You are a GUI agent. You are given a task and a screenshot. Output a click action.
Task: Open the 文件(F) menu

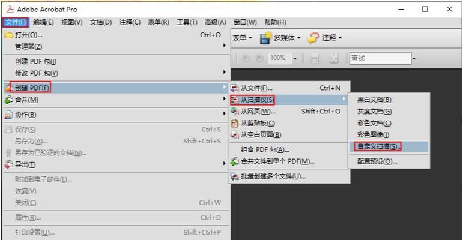click(x=16, y=22)
